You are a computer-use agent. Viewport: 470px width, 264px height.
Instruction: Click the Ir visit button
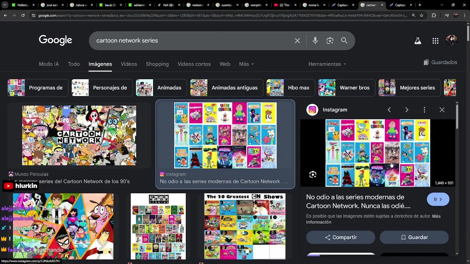pos(438,199)
